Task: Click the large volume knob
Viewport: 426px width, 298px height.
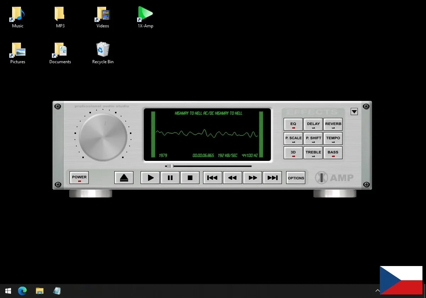Action: pos(103,137)
